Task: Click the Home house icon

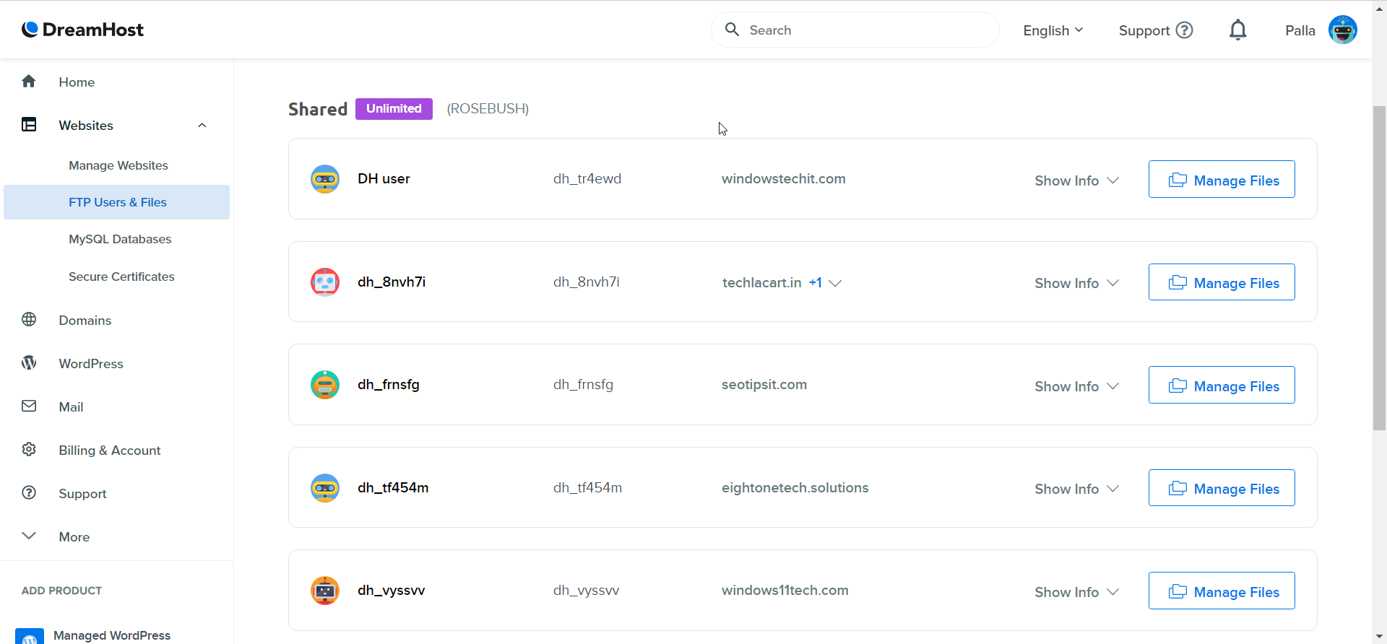Action: pos(29,82)
